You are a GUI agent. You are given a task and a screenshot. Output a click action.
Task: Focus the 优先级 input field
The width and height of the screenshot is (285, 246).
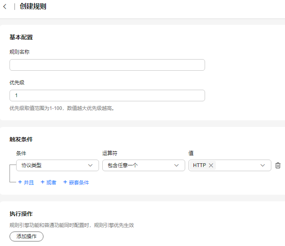tap(107, 96)
